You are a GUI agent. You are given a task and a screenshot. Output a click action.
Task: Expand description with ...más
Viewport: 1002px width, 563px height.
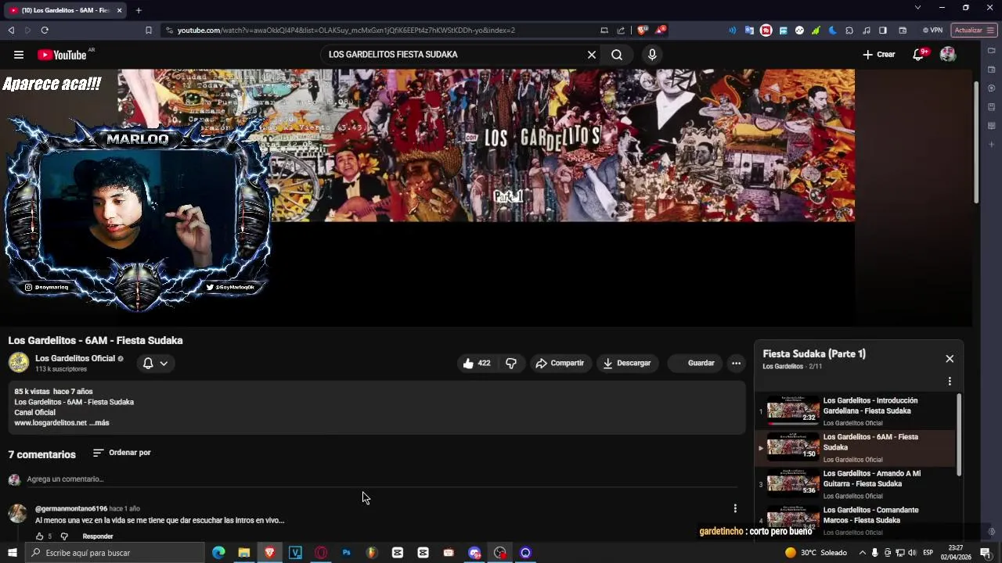point(99,423)
